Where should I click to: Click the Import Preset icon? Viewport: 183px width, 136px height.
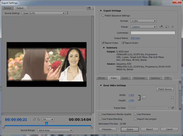pyautogui.click(x=167, y=27)
